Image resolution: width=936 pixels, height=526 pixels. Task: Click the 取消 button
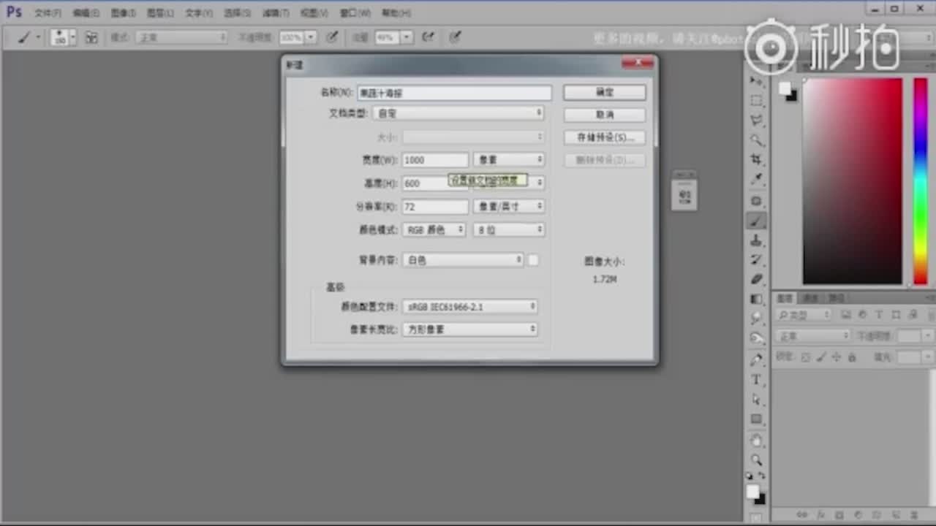(605, 115)
